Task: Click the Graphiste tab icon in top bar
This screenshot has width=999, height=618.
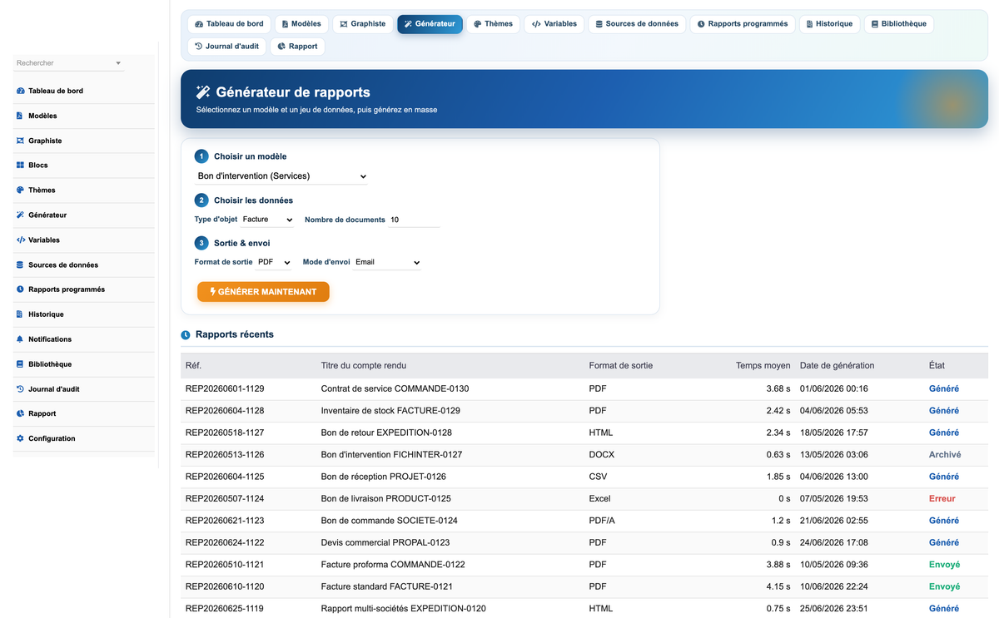Action: (343, 24)
